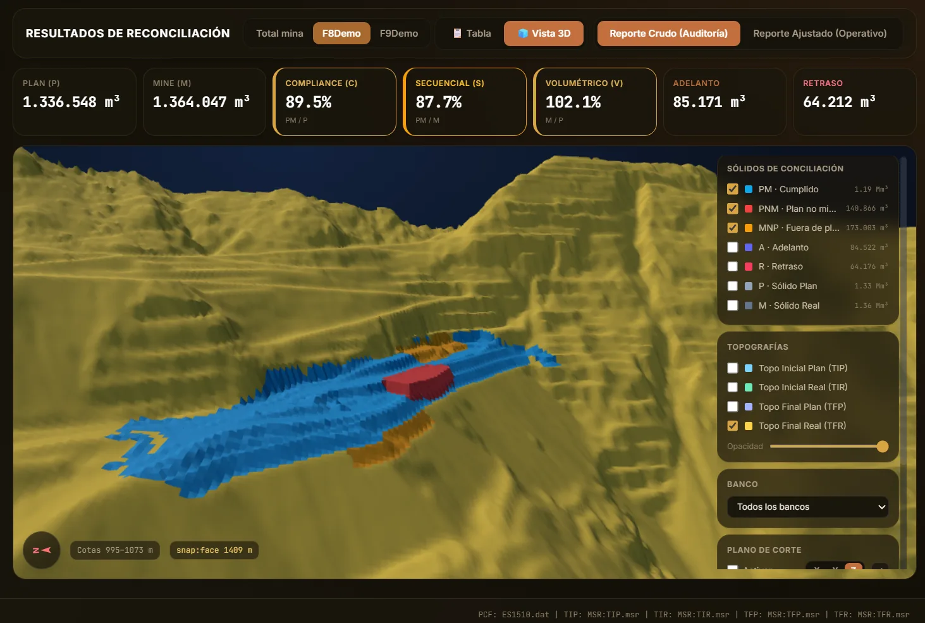Viewport: 925px width, 623px height.
Task: Enable Topo Inicial Plan (TIP) surface
Action: pos(733,368)
